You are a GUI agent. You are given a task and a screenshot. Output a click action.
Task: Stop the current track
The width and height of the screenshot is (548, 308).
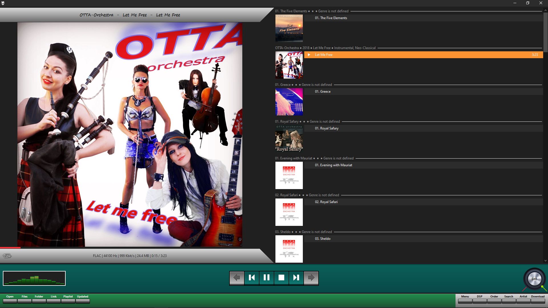281,277
